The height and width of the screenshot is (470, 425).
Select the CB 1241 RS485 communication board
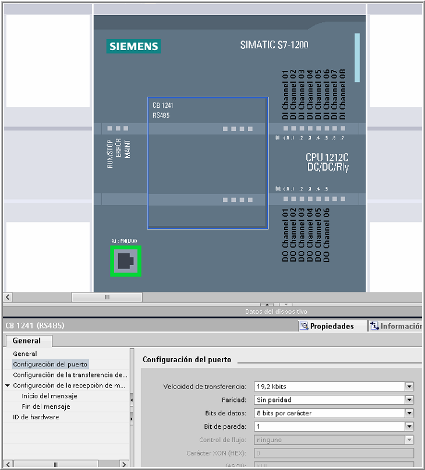pyautogui.click(x=207, y=162)
